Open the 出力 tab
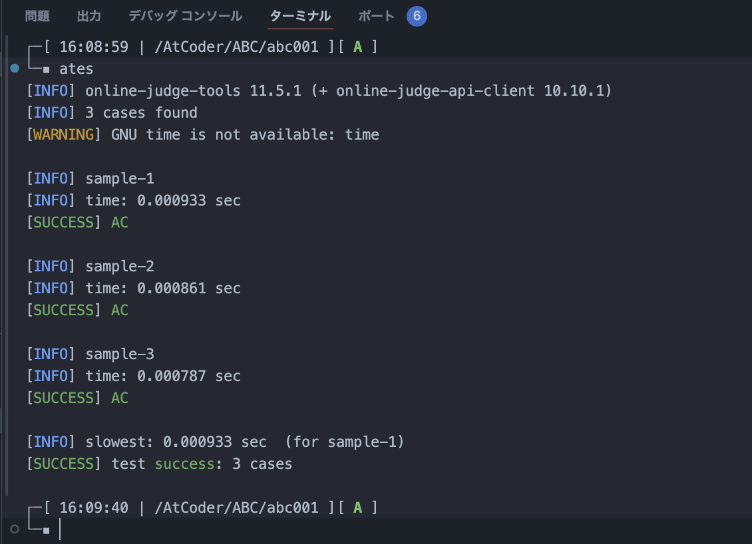The height and width of the screenshot is (544, 752). coord(89,16)
